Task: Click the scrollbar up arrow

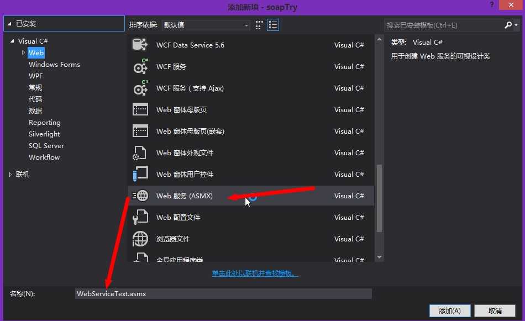Action: point(379,39)
